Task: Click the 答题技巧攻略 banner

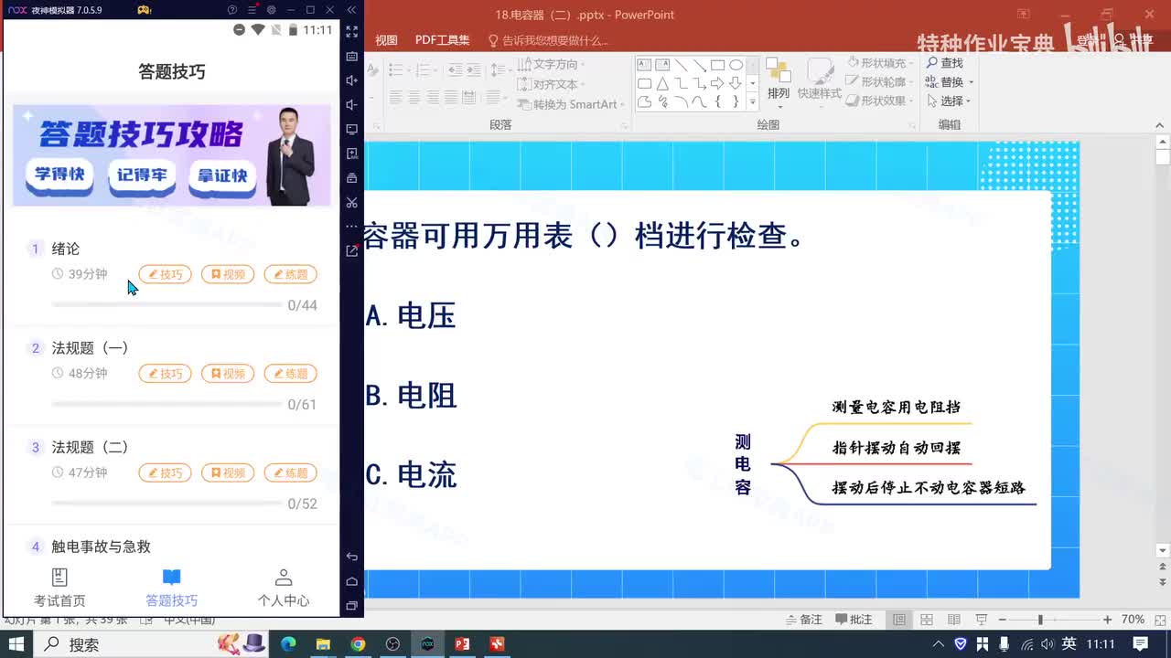Action: [172, 155]
